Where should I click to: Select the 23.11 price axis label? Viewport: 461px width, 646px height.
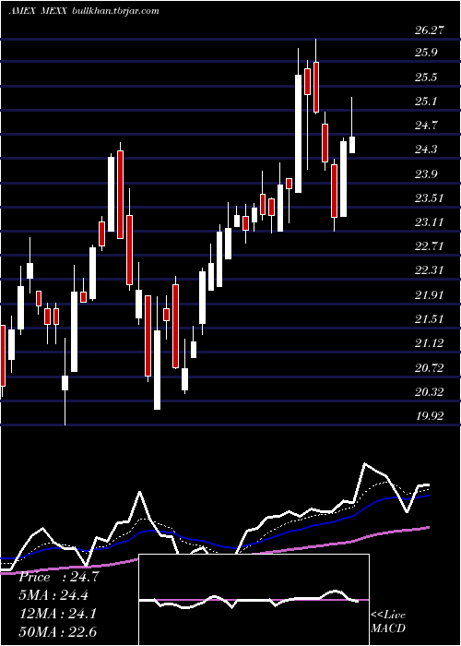coord(430,222)
